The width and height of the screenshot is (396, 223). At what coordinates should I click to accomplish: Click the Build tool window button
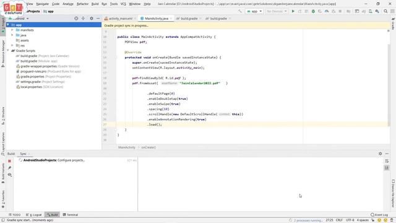[x=52, y=215]
